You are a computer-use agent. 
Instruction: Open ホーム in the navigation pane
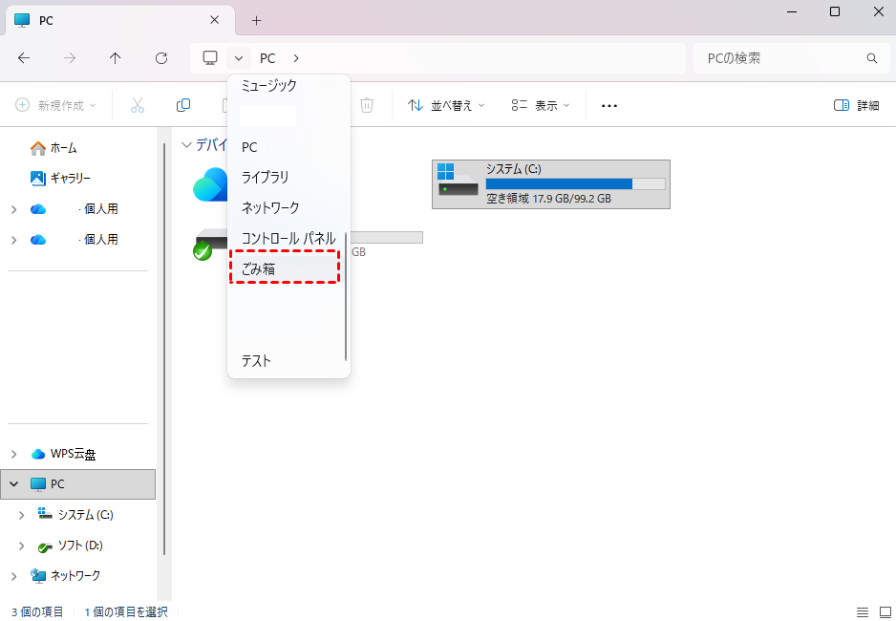pyautogui.click(x=63, y=148)
